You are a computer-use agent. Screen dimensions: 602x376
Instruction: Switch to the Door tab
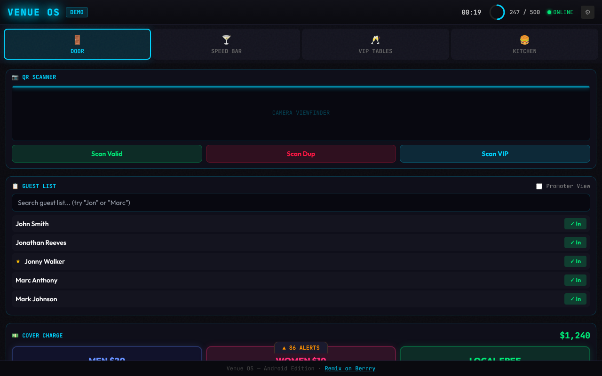pos(77,44)
